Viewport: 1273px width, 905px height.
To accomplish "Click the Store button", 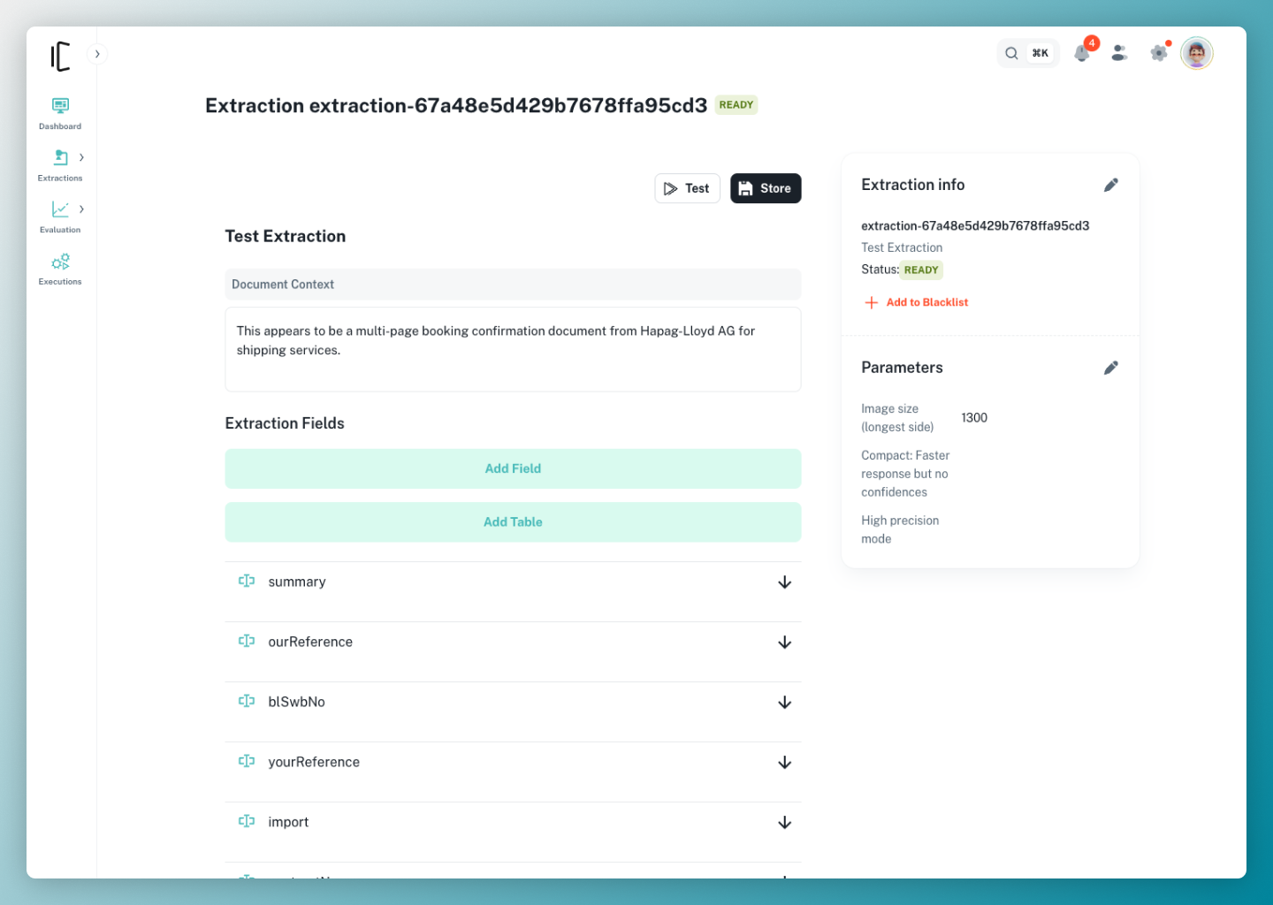I will click(x=765, y=188).
